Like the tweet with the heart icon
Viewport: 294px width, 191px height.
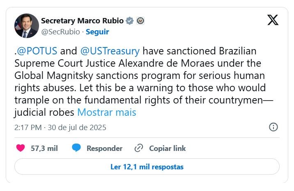[20, 148]
